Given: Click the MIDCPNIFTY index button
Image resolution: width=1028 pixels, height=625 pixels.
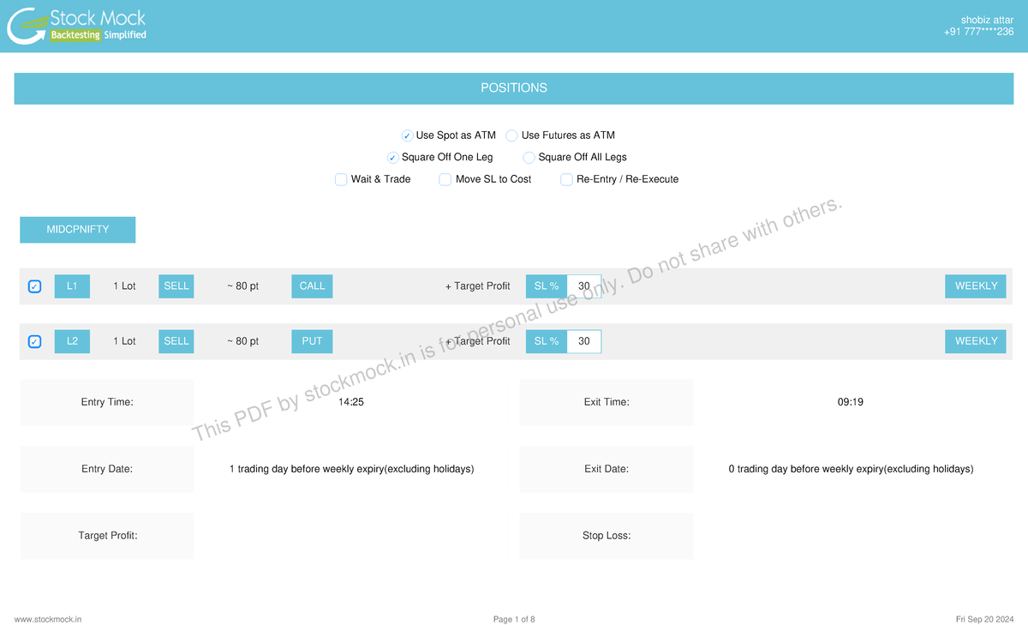Looking at the screenshot, I should (x=78, y=230).
